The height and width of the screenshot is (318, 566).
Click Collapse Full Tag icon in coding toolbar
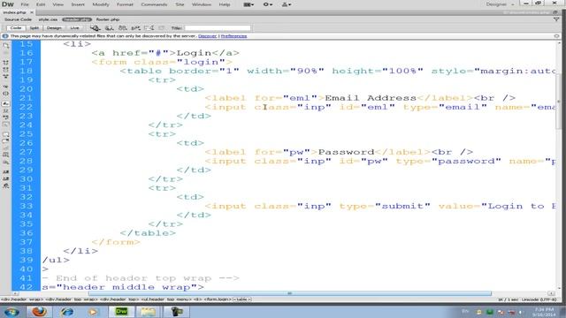pos(6,63)
